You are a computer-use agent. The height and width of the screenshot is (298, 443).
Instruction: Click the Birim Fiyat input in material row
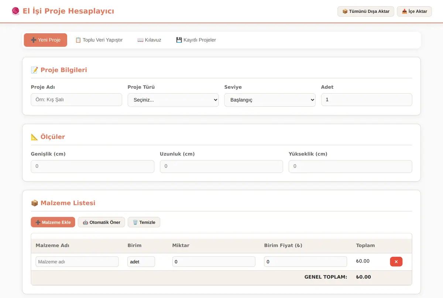306,262
